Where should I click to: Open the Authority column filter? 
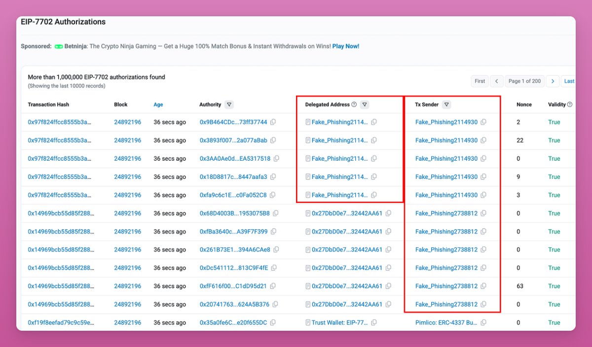pos(229,104)
